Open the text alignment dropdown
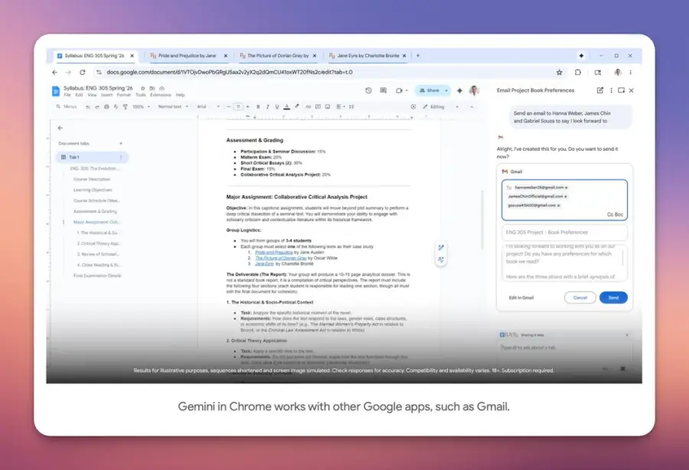Viewport: 689px width, 470px height. pyautogui.click(x=340, y=106)
